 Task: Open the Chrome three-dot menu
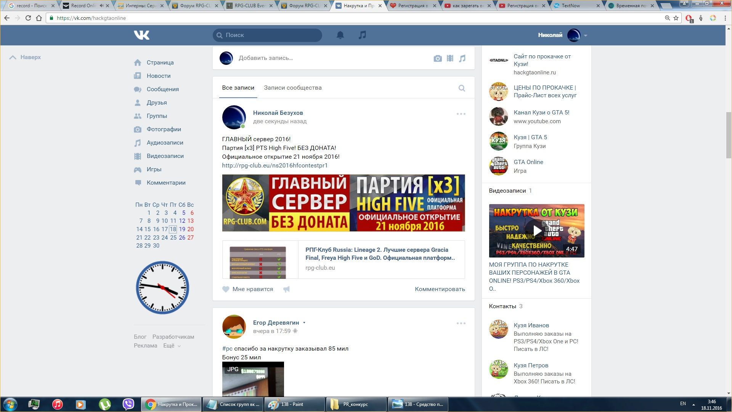click(x=725, y=18)
